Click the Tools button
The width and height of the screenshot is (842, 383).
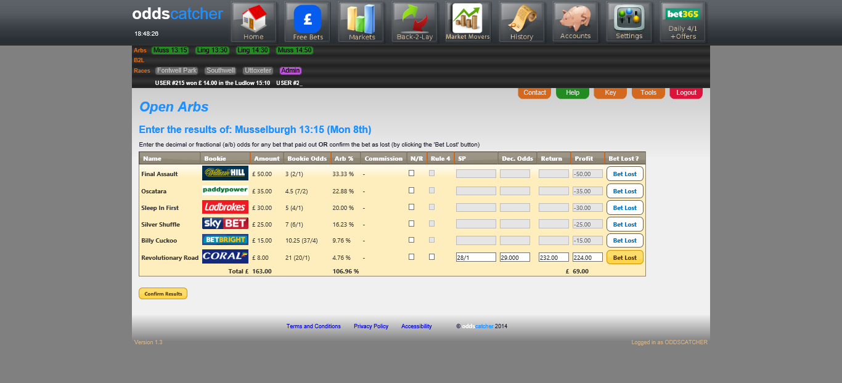click(648, 93)
